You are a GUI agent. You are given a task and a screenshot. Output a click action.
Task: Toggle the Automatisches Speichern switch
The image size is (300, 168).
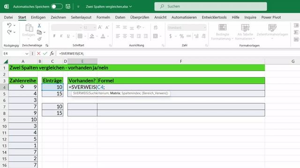click(x=57, y=7)
